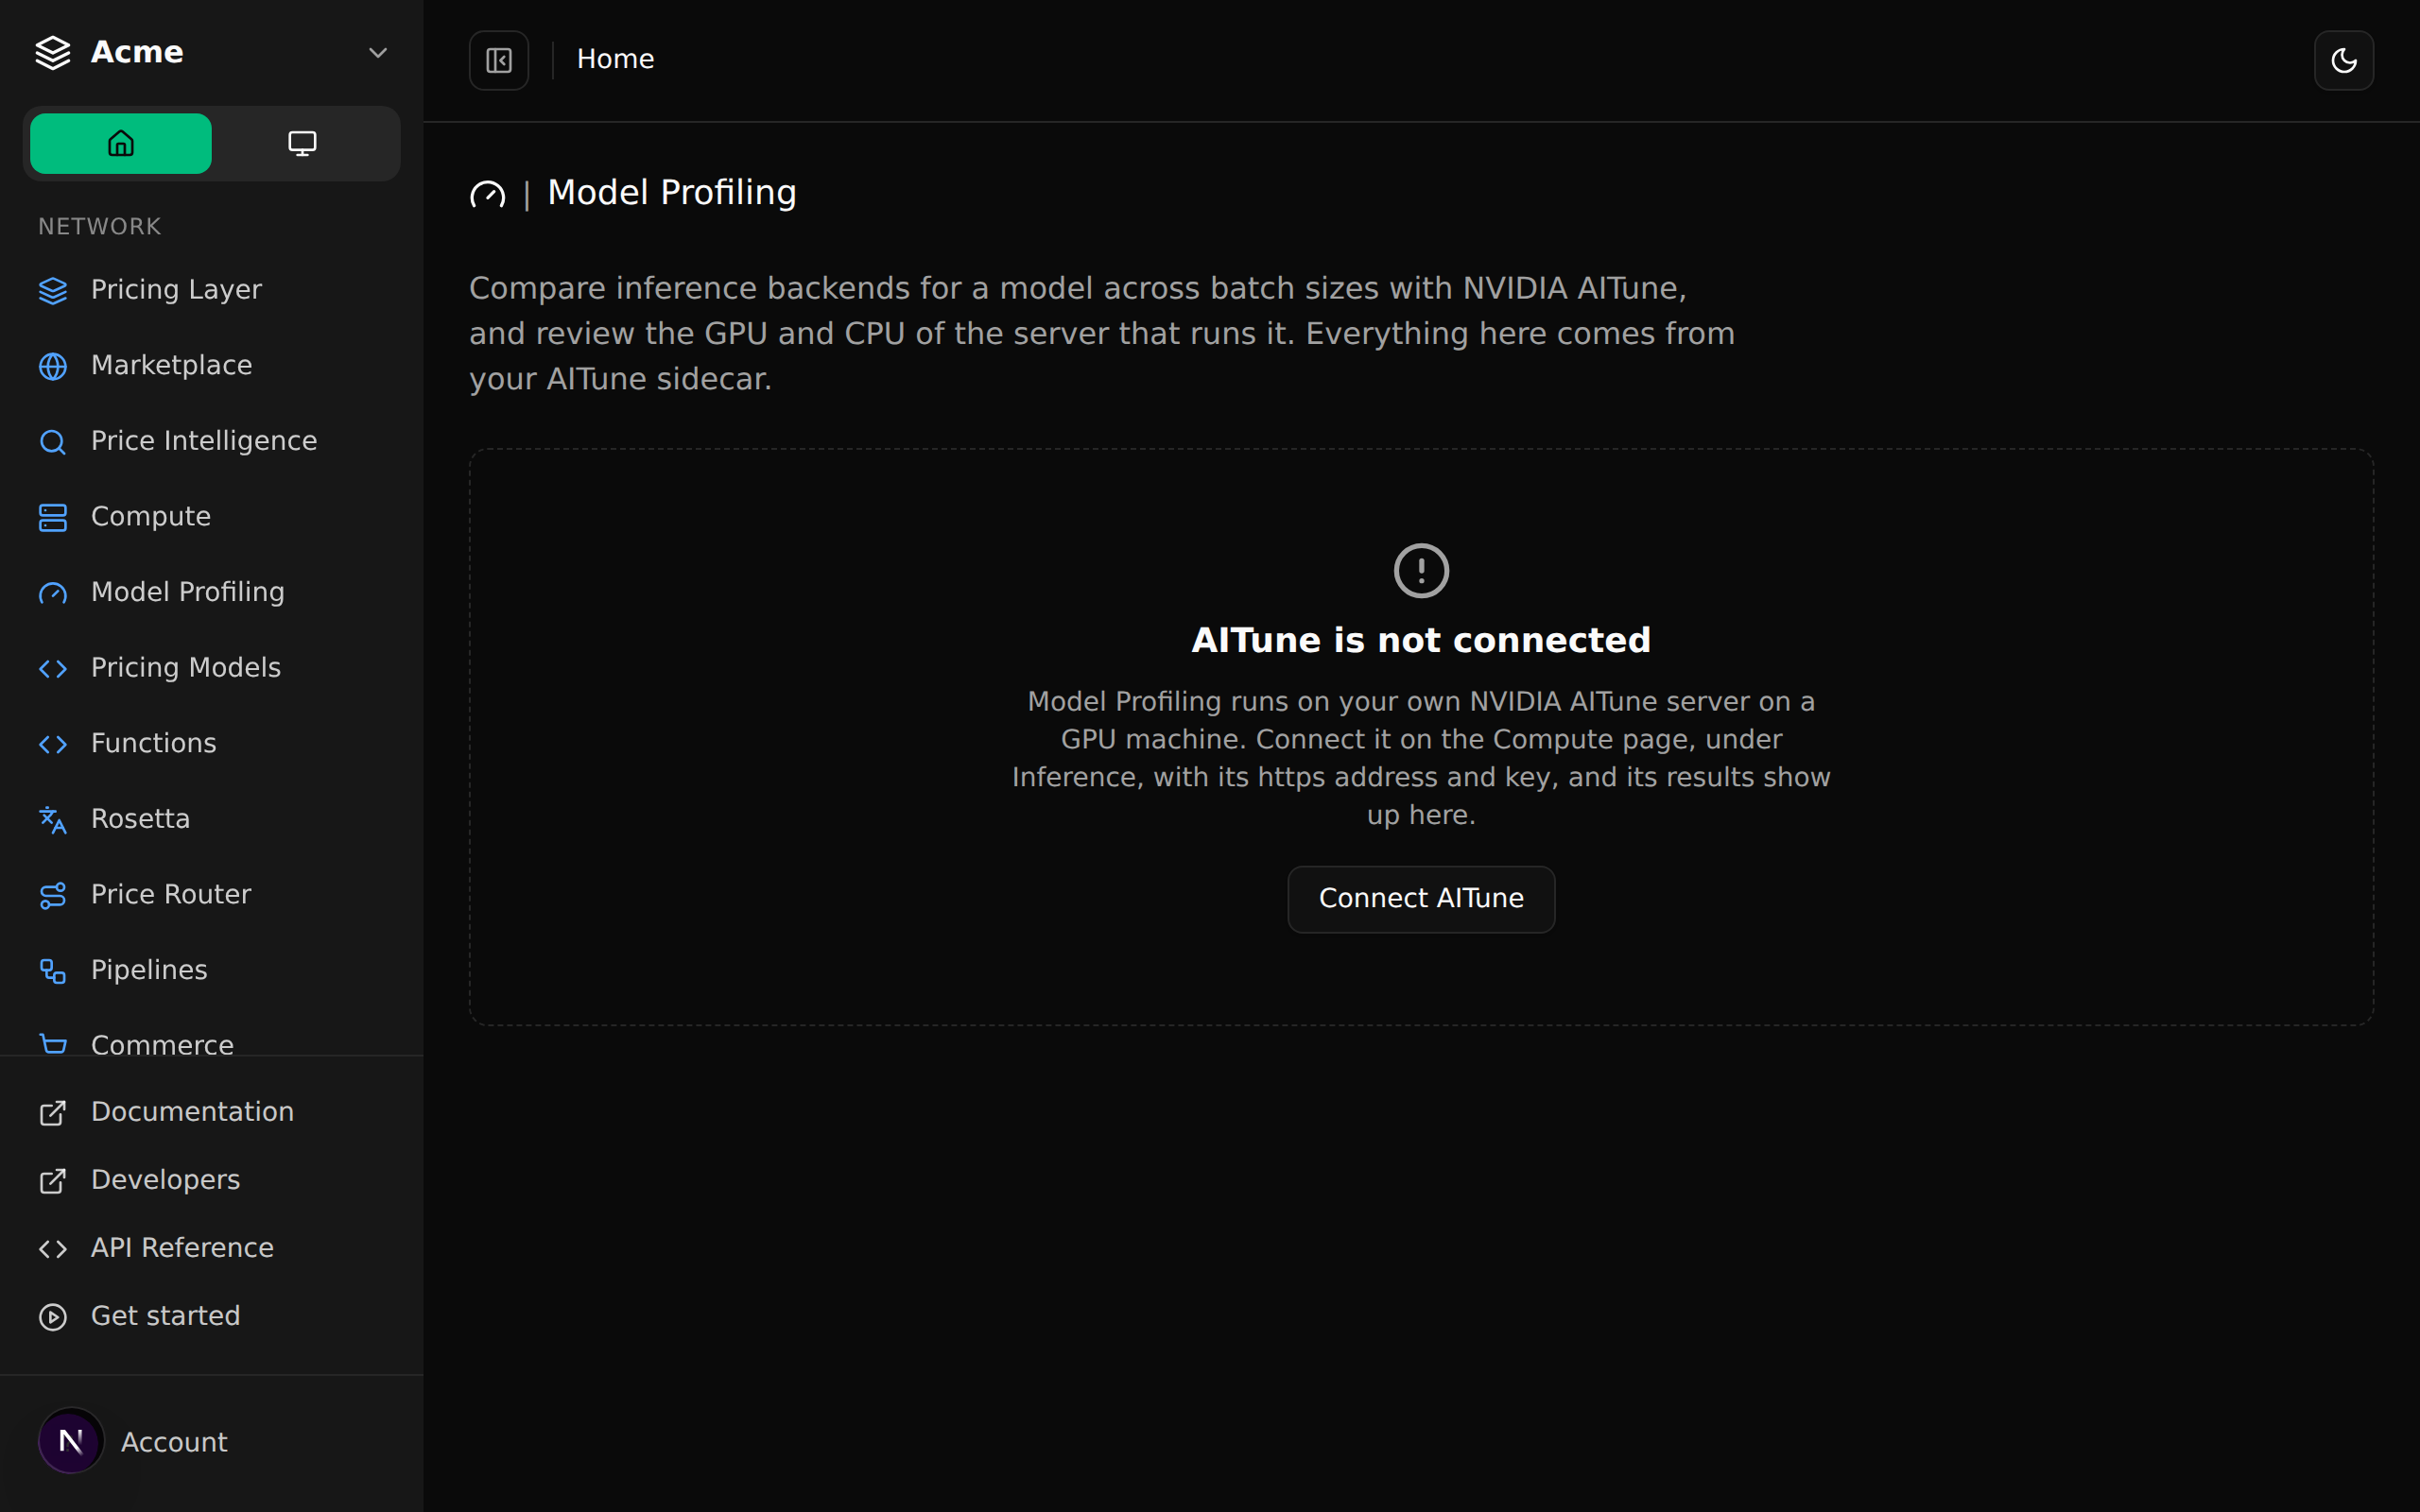The width and height of the screenshot is (2420, 1512).
Task: Select the green home tab
Action: (x=121, y=144)
